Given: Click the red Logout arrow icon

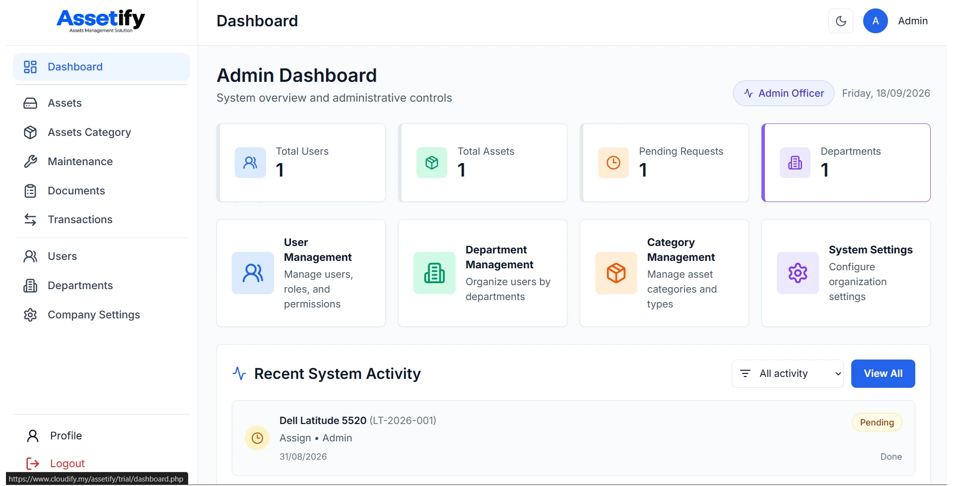Looking at the screenshot, I should pos(33,464).
